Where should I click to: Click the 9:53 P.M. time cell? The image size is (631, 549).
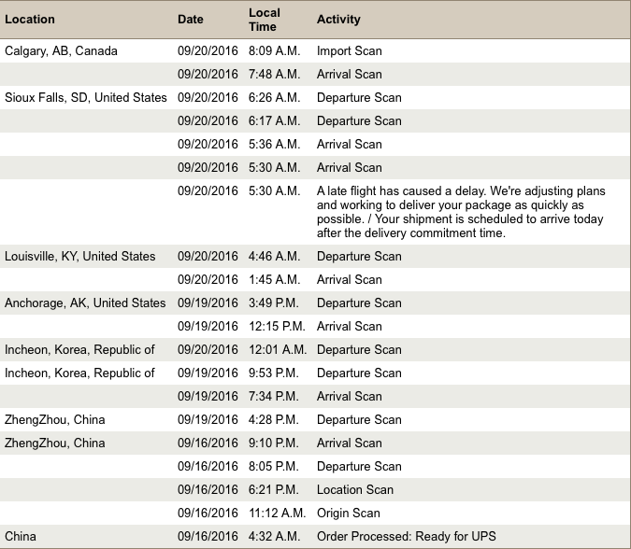[274, 373]
